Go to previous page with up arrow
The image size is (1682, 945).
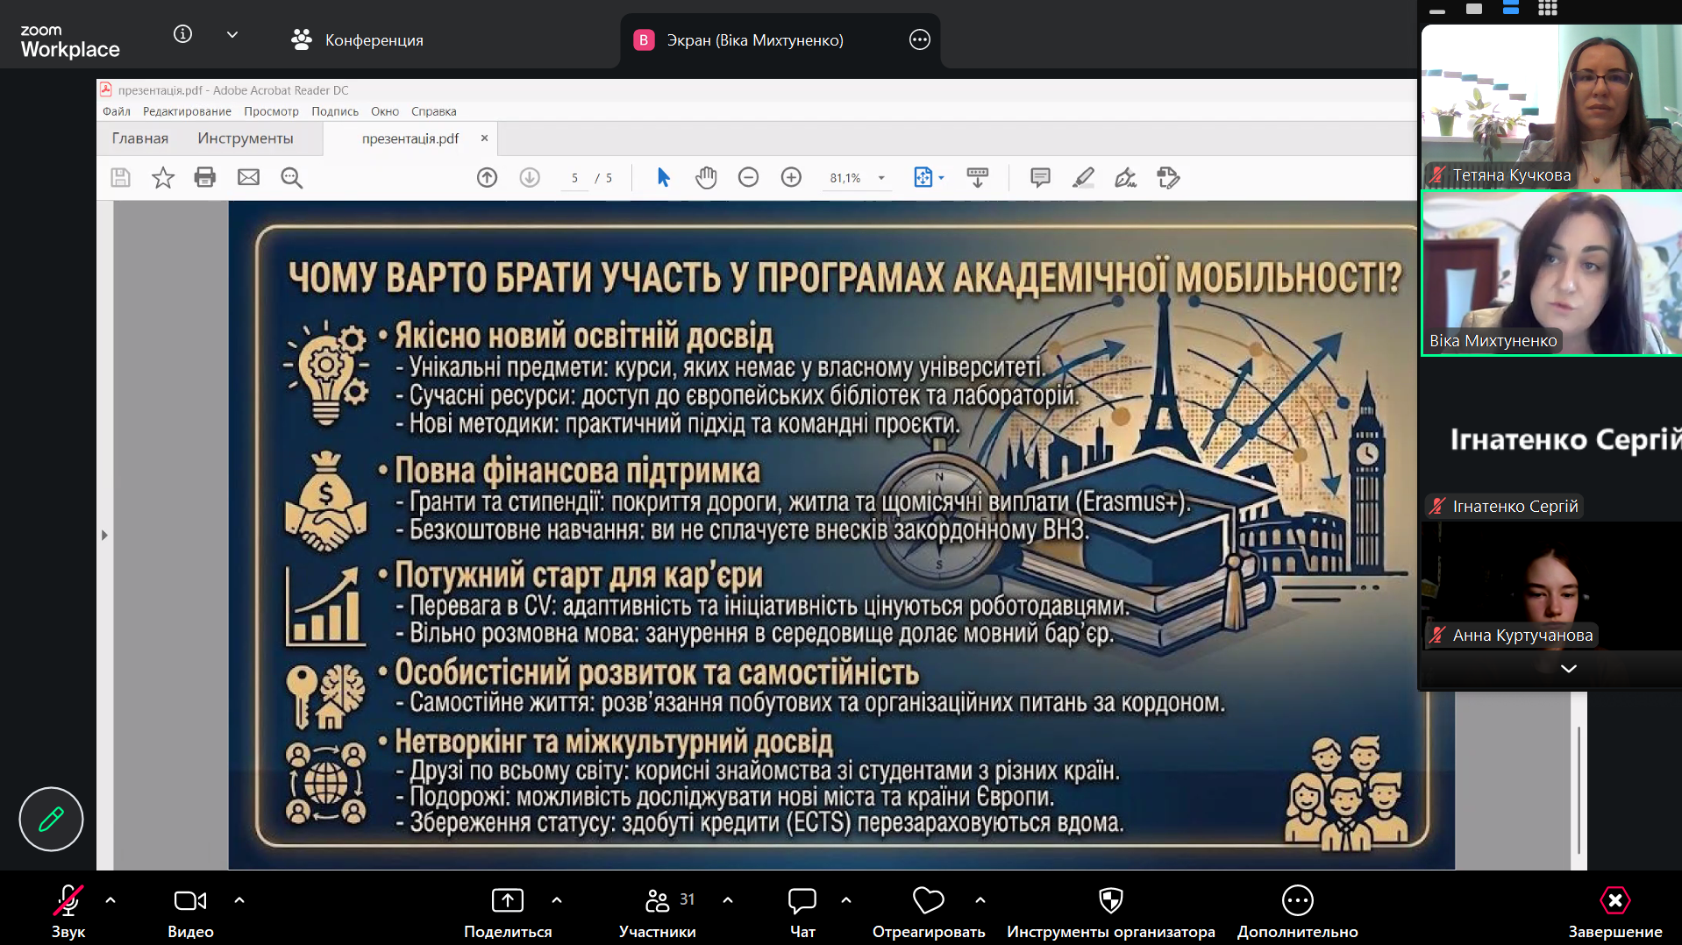(x=487, y=178)
